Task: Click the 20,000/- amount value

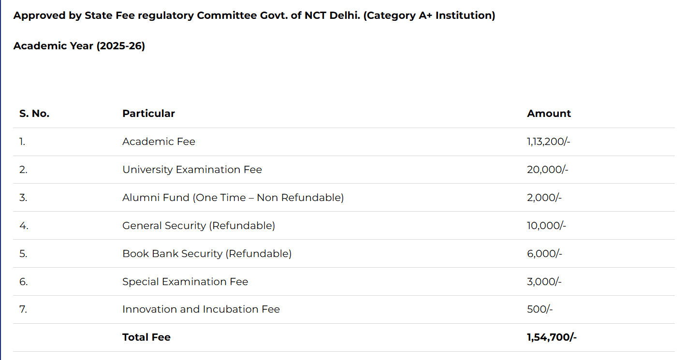Action: 547,170
